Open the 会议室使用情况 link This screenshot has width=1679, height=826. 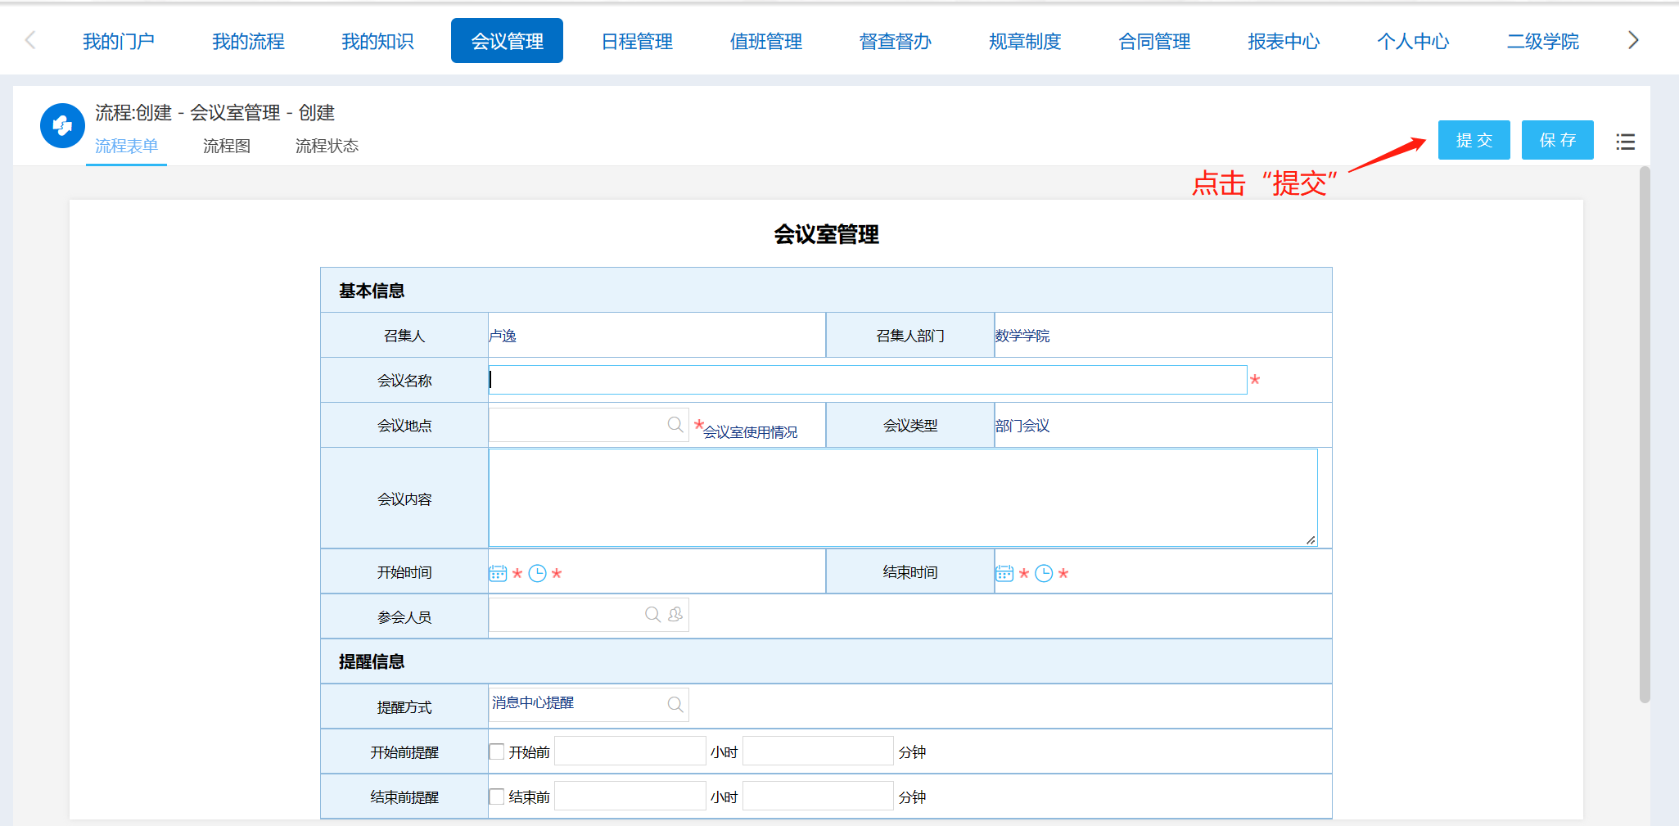(750, 432)
